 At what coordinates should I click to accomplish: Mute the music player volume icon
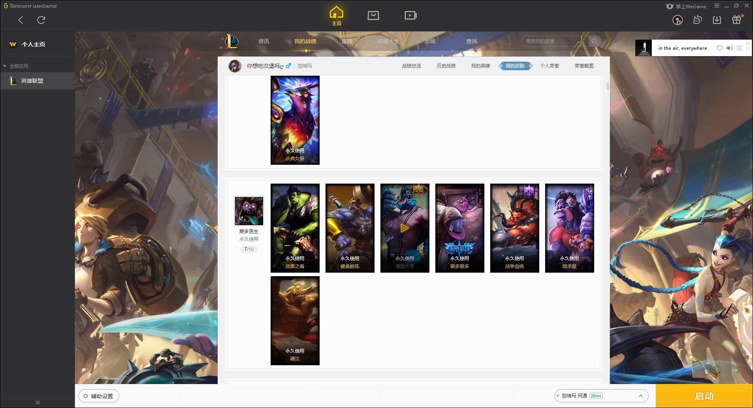point(729,48)
